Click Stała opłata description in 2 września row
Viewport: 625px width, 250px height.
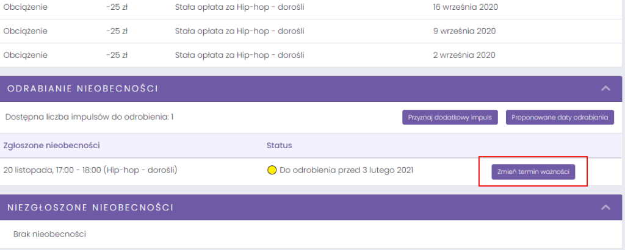(239, 55)
